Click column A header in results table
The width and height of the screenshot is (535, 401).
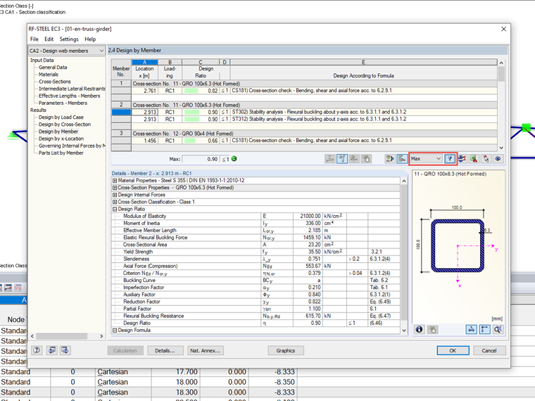(145, 62)
